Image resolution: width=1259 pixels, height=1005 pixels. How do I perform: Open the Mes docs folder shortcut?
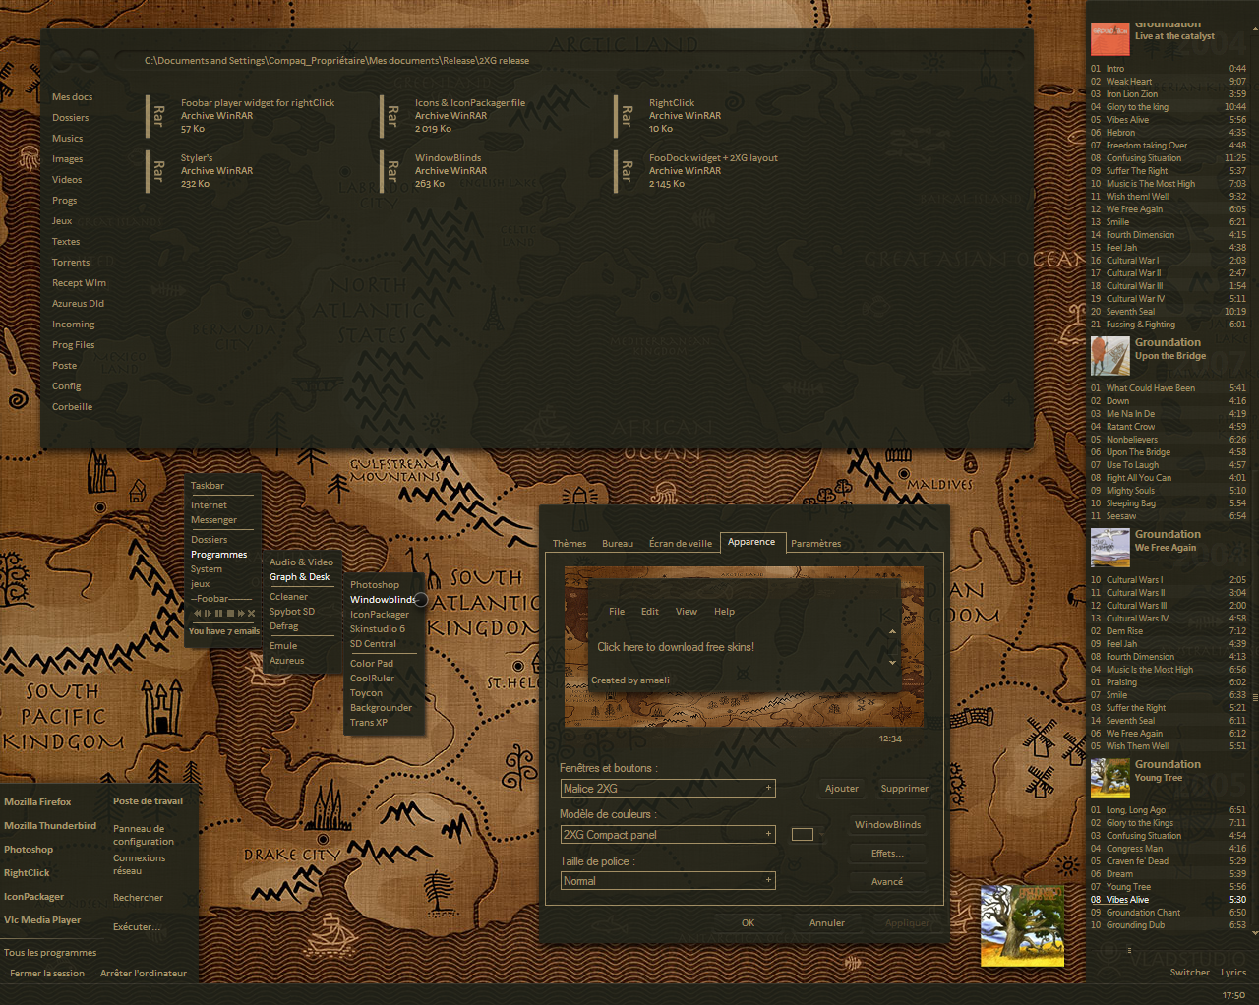tap(73, 97)
